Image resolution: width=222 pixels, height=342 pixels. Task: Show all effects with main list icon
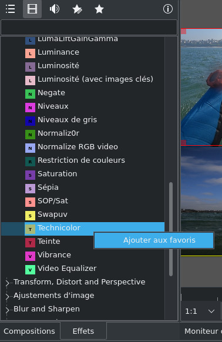10,9
